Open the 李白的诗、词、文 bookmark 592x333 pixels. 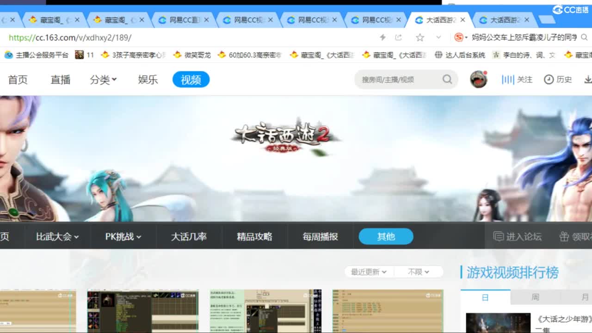[524, 55]
